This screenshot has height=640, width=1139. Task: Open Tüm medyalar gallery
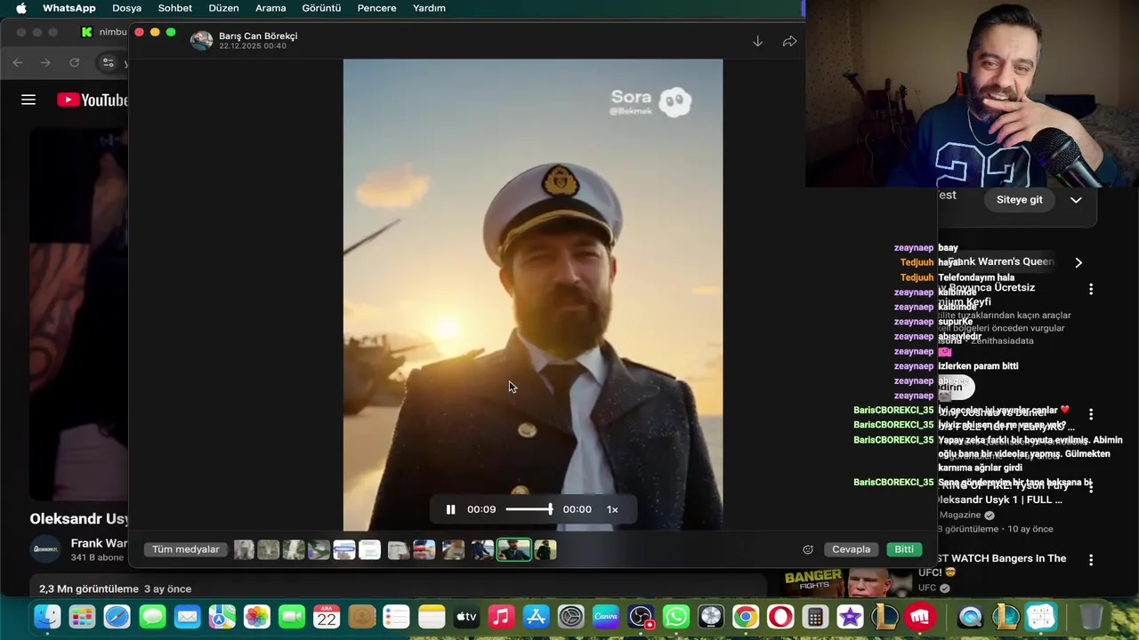click(185, 549)
